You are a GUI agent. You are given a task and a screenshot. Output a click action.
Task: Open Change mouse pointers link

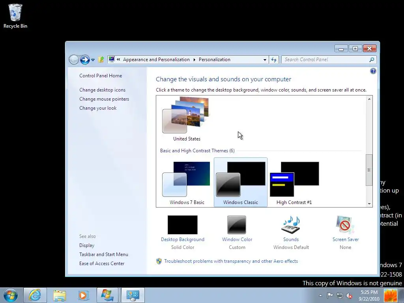[x=104, y=99]
